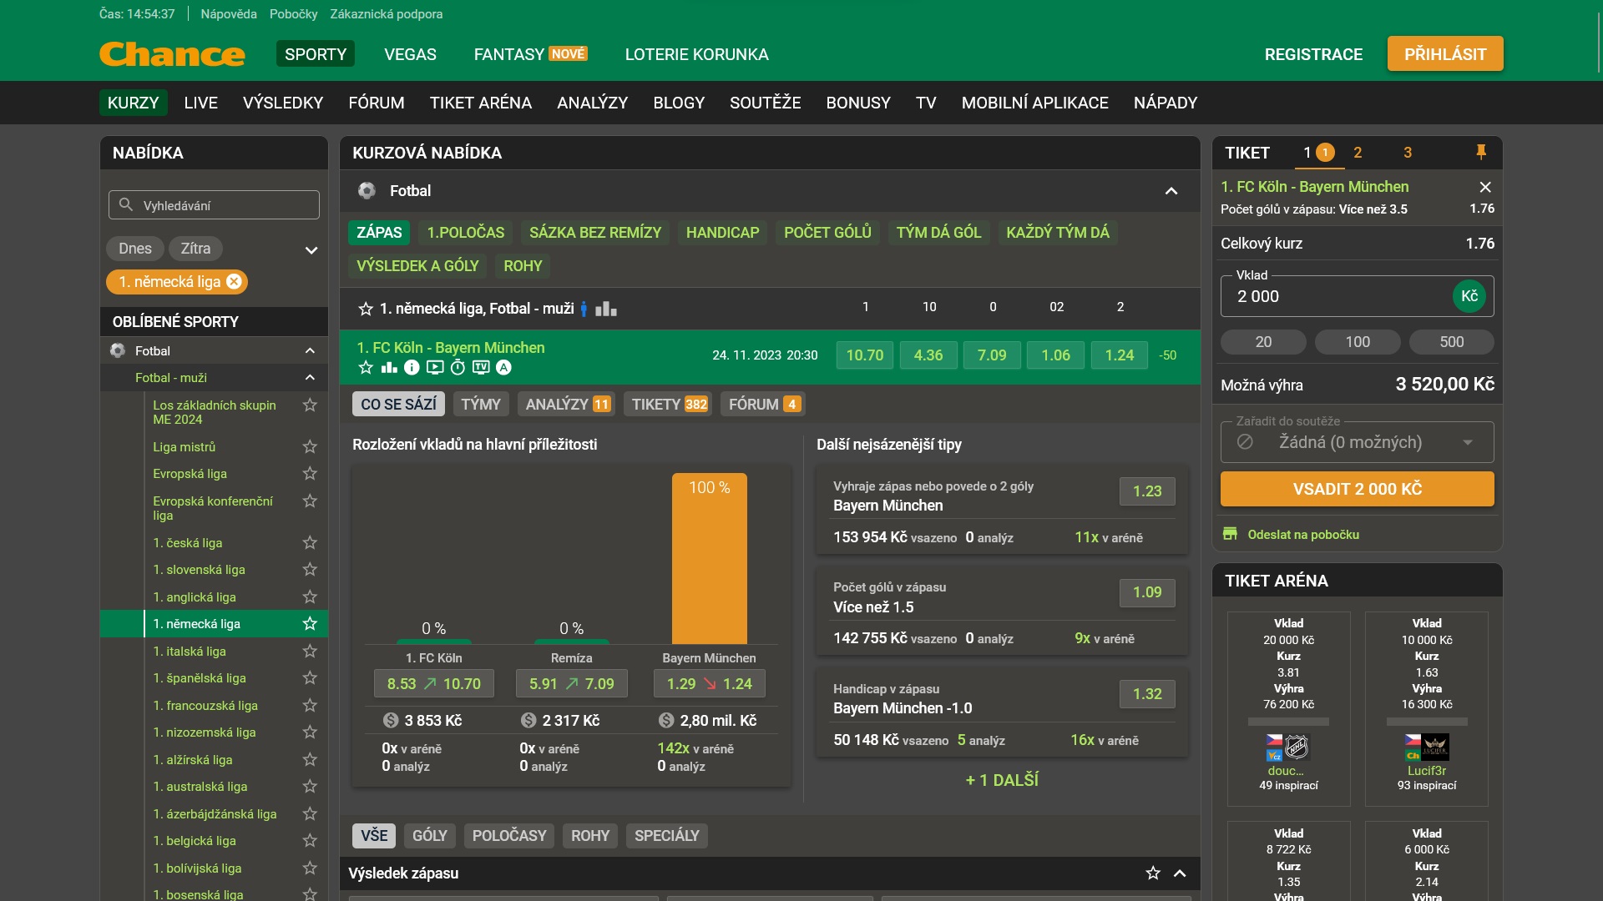Select the HANDICAP market tab

coord(723,233)
